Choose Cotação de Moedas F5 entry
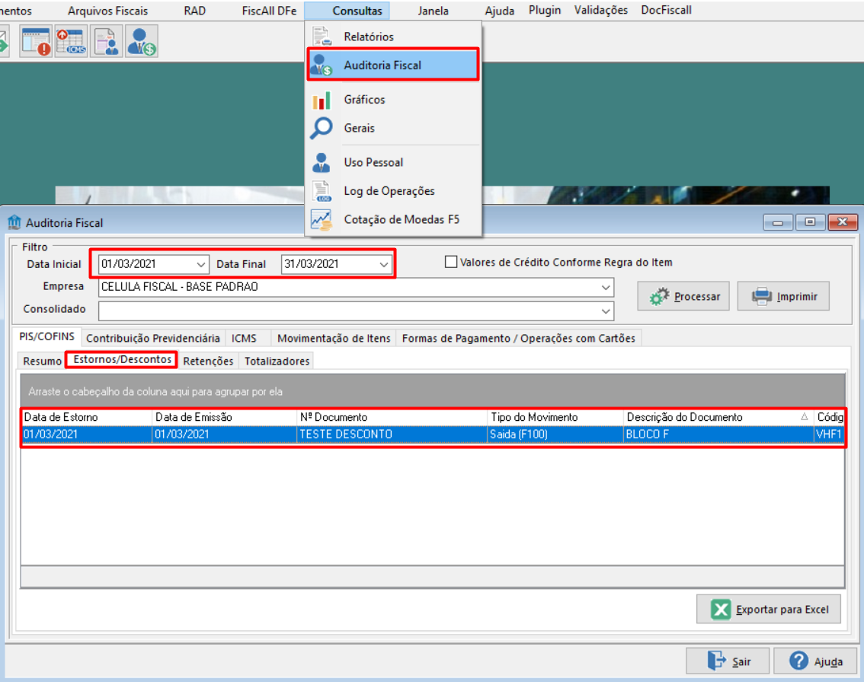The height and width of the screenshot is (682, 864). tap(393, 220)
